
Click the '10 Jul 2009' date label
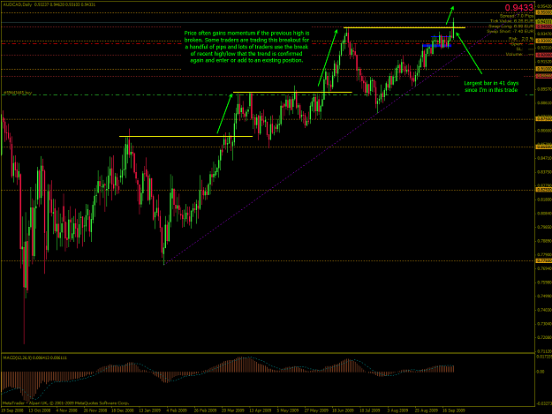tap(370, 410)
